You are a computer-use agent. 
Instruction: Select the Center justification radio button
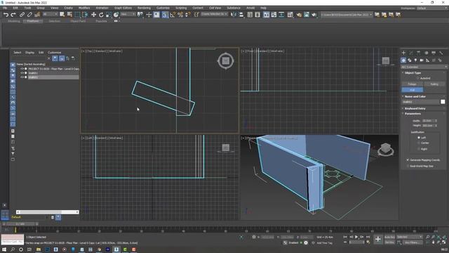coord(419,143)
